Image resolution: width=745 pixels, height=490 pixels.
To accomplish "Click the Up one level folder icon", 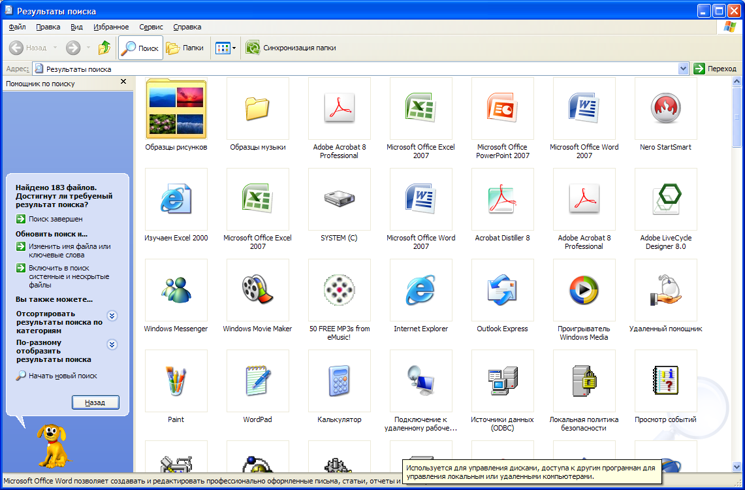I will (x=104, y=48).
